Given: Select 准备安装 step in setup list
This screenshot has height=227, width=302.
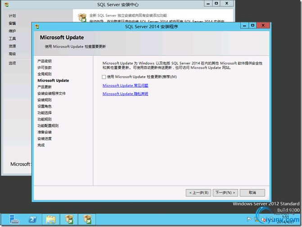Looking at the screenshot, I should 45,132.
